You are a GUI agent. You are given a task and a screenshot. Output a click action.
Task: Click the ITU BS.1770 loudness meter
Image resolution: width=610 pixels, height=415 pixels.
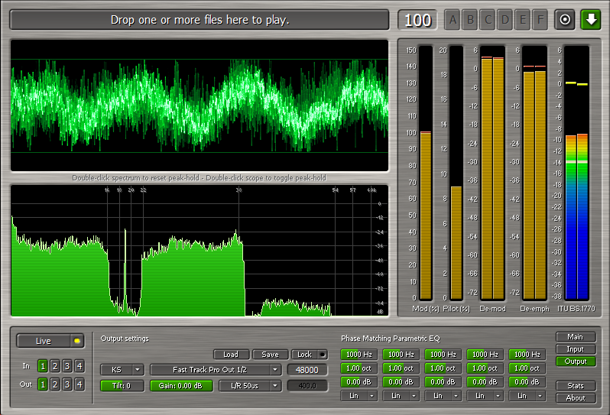click(576, 173)
